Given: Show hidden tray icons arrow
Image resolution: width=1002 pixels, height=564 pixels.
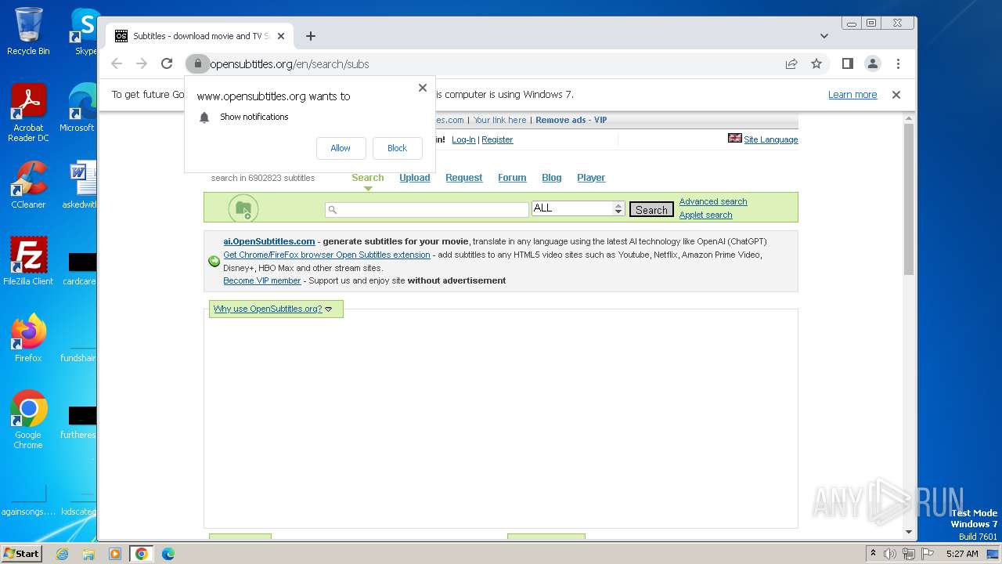Looking at the screenshot, I should [873, 553].
